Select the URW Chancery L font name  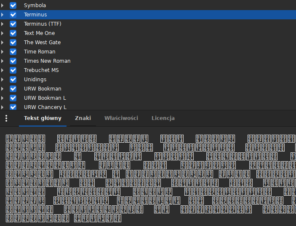click(x=45, y=107)
